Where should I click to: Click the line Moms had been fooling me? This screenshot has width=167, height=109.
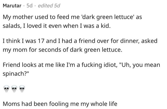[60, 104]
